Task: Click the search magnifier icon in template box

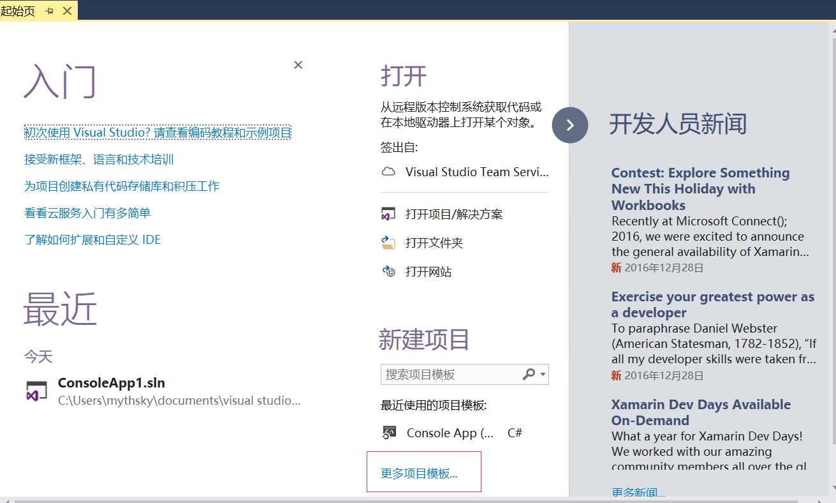Action: pyautogui.click(x=529, y=374)
